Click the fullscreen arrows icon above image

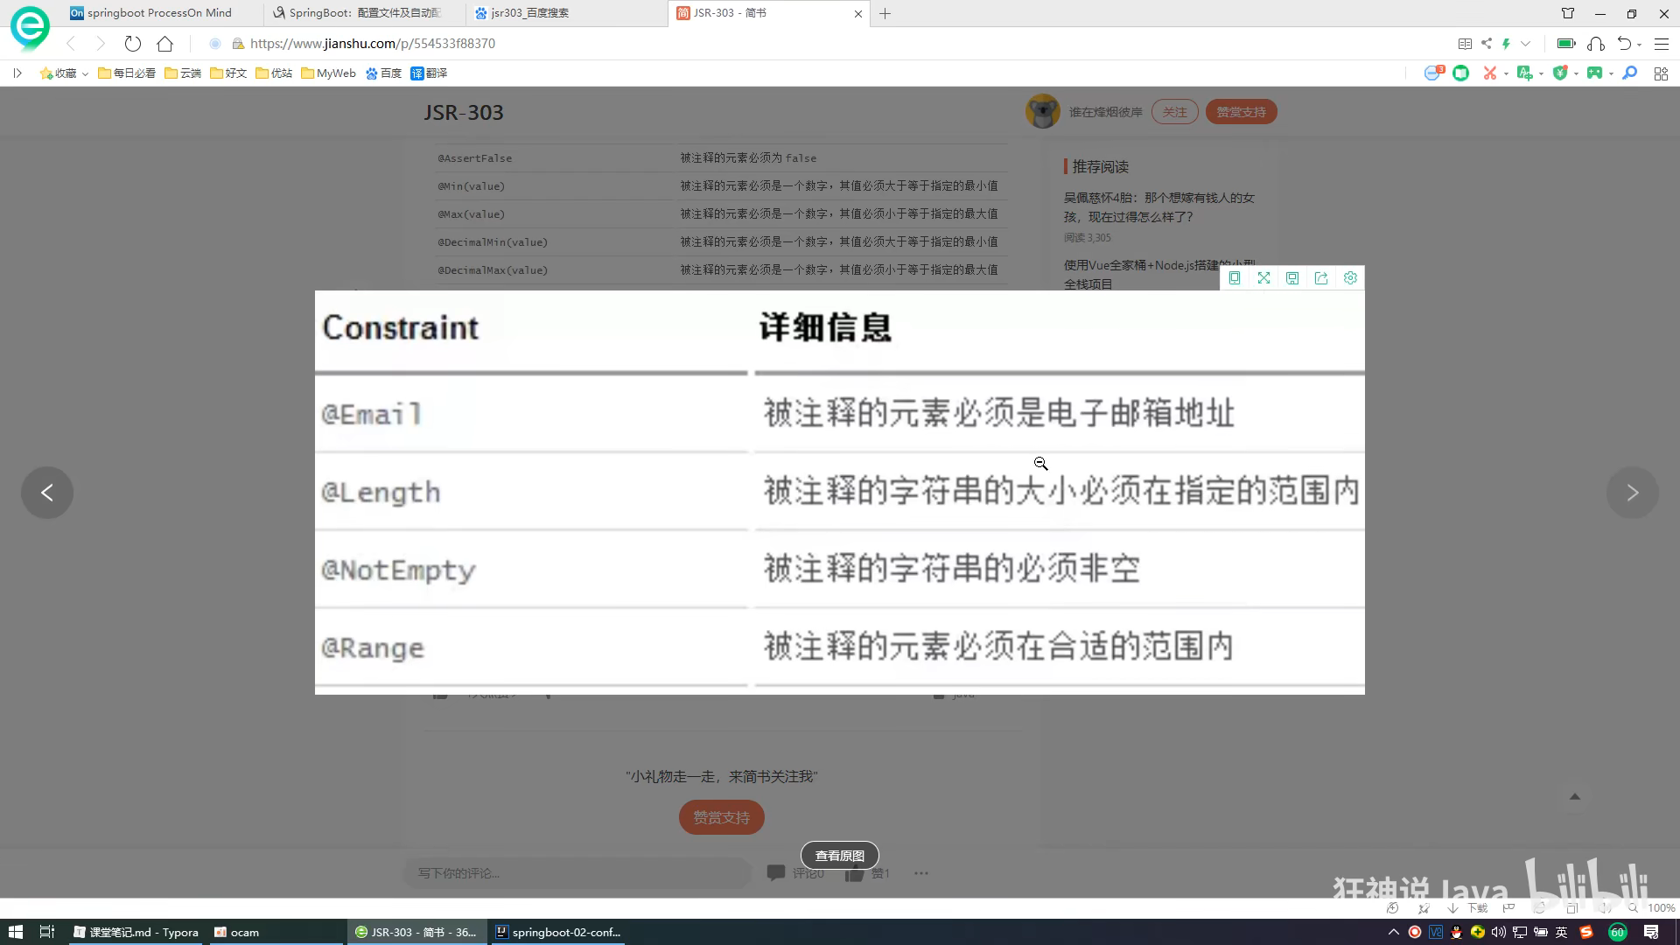1263,278
